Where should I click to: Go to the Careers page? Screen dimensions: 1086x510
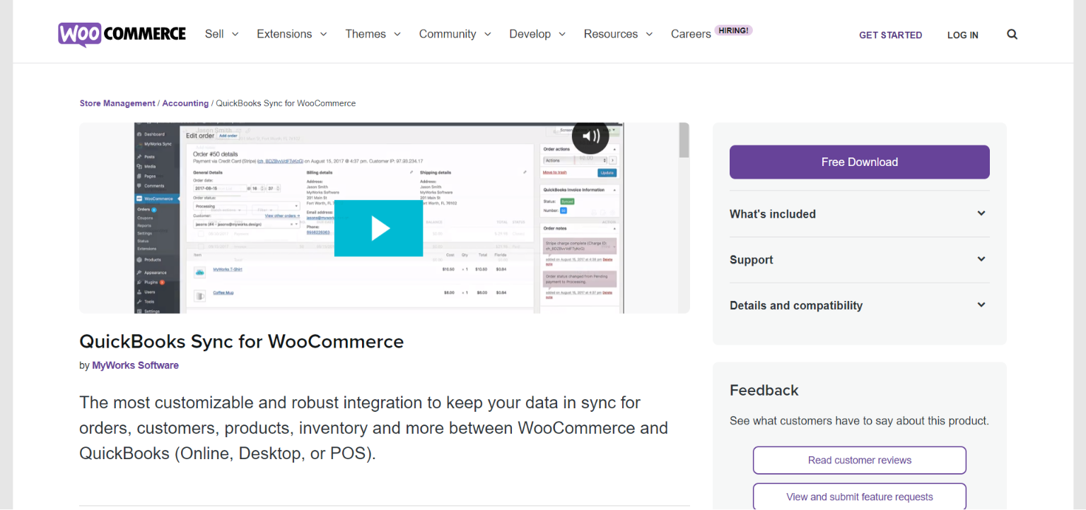691,34
